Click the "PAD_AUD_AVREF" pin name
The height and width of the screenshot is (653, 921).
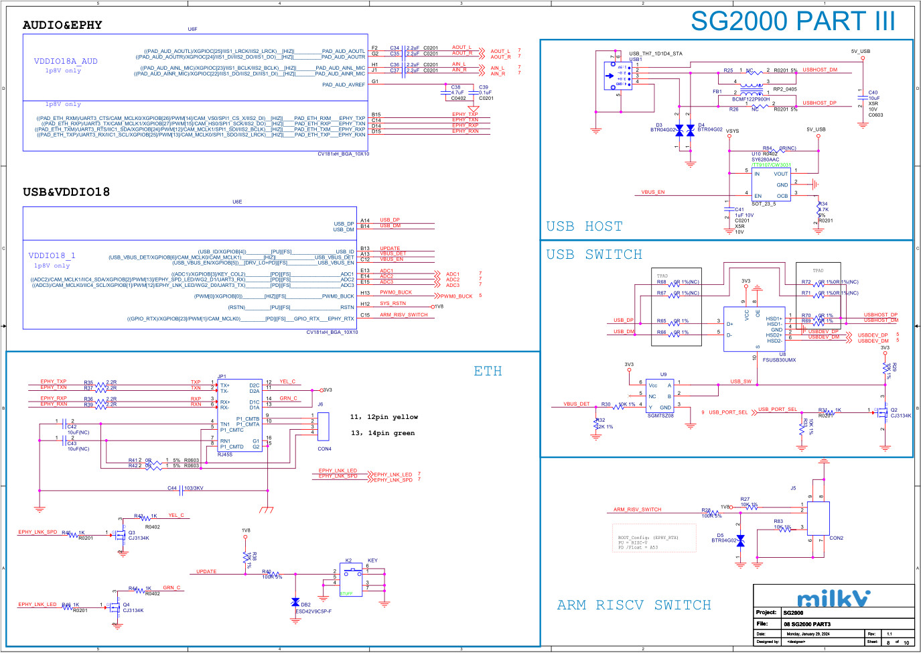click(x=344, y=85)
